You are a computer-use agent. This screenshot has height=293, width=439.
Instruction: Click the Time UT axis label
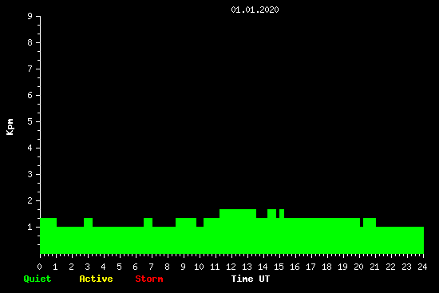click(251, 279)
